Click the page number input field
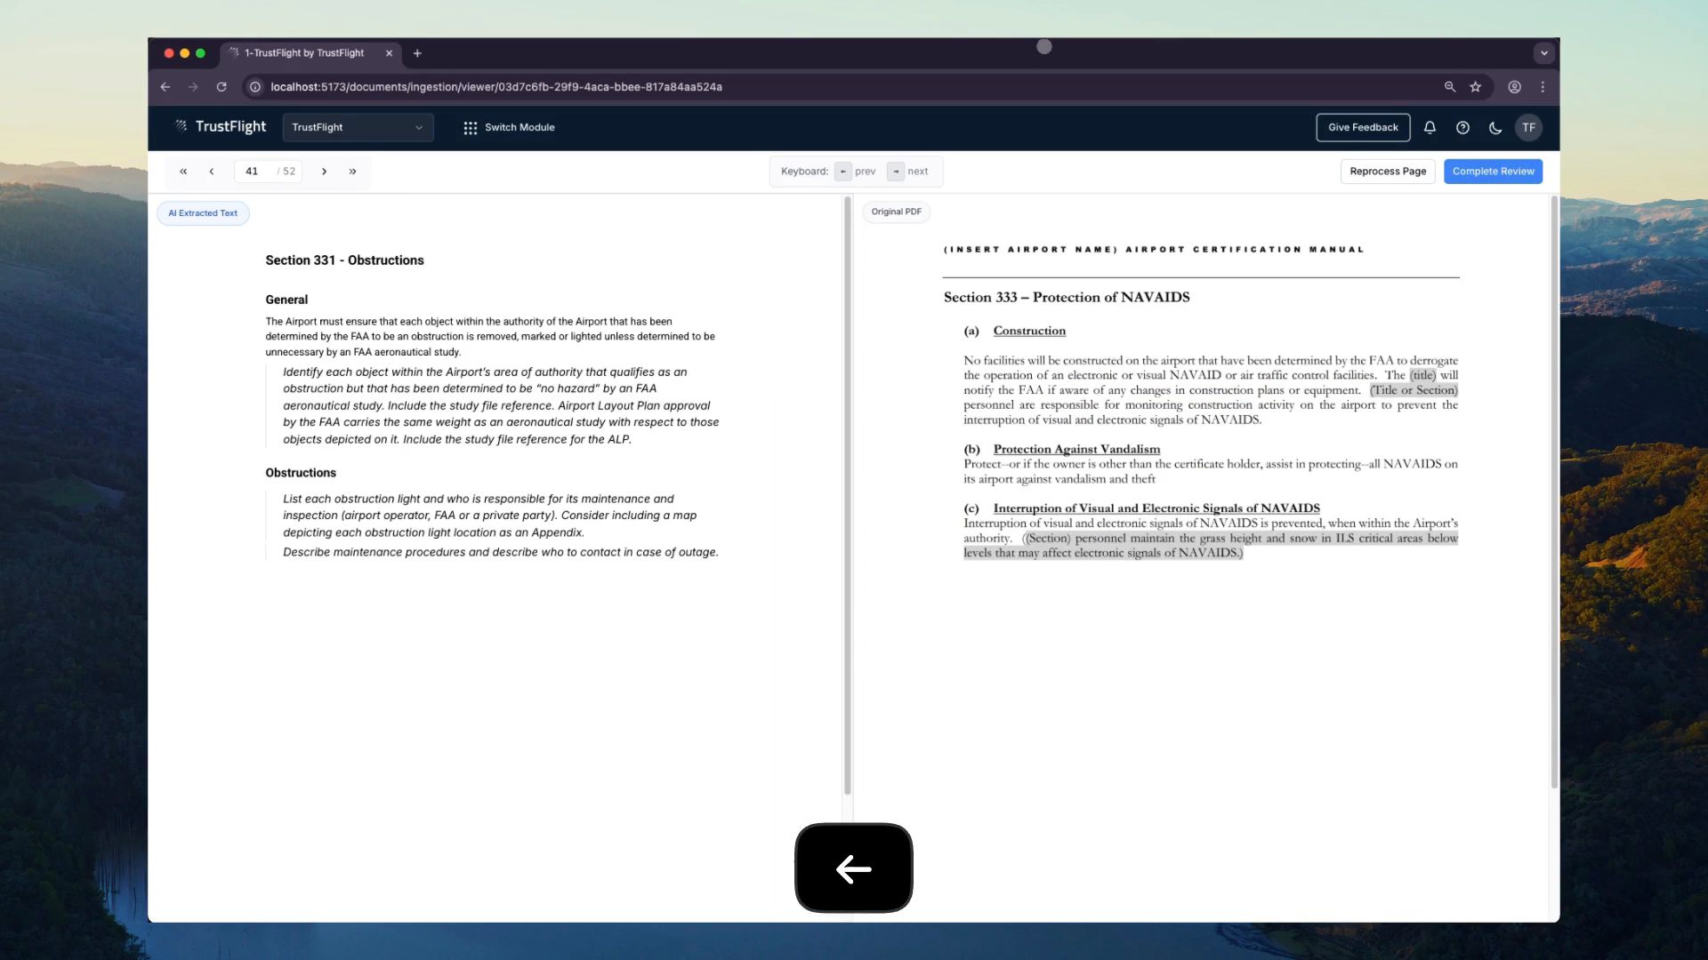The height and width of the screenshot is (960, 1708). pyautogui.click(x=253, y=172)
